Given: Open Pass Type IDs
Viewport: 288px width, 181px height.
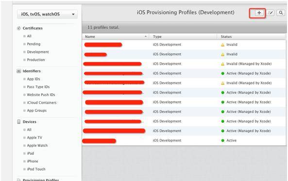Looking at the screenshot, I should pyautogui.click(x=38, y=87).
